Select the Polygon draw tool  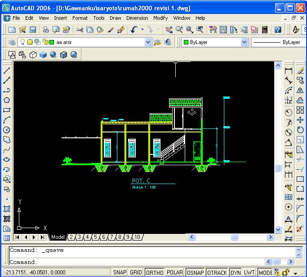point(7,100)
